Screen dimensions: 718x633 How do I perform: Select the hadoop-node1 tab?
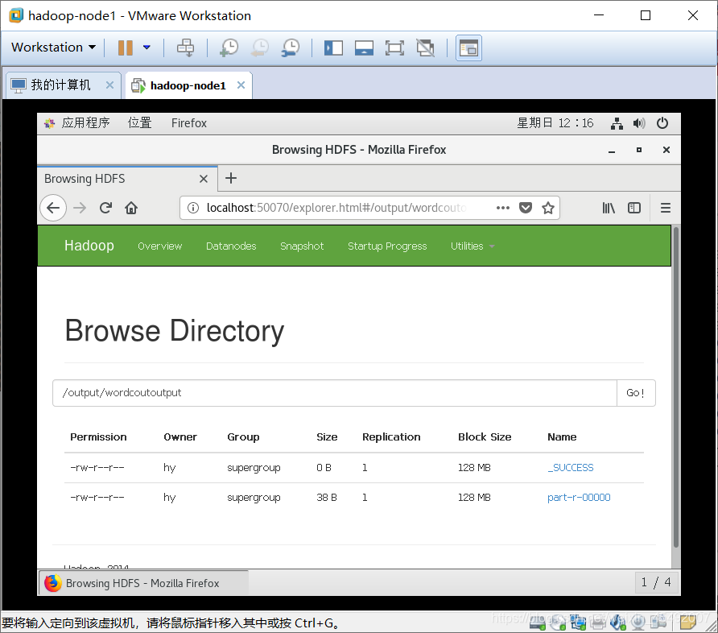click(x=188, y=85)
